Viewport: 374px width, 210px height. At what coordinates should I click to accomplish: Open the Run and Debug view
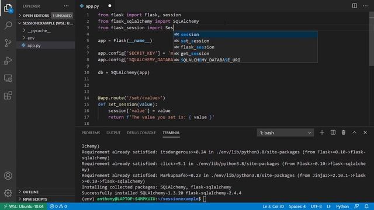pyautogui.click(x=8, y=61)
